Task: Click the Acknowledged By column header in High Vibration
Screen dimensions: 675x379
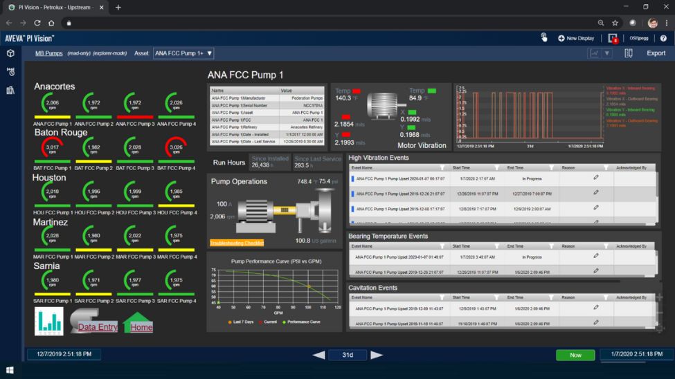Action: click(x=631, y=168)
